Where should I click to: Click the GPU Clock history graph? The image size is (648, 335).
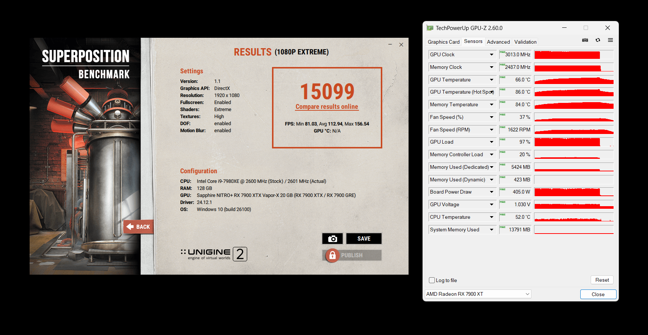click(574, 55)
